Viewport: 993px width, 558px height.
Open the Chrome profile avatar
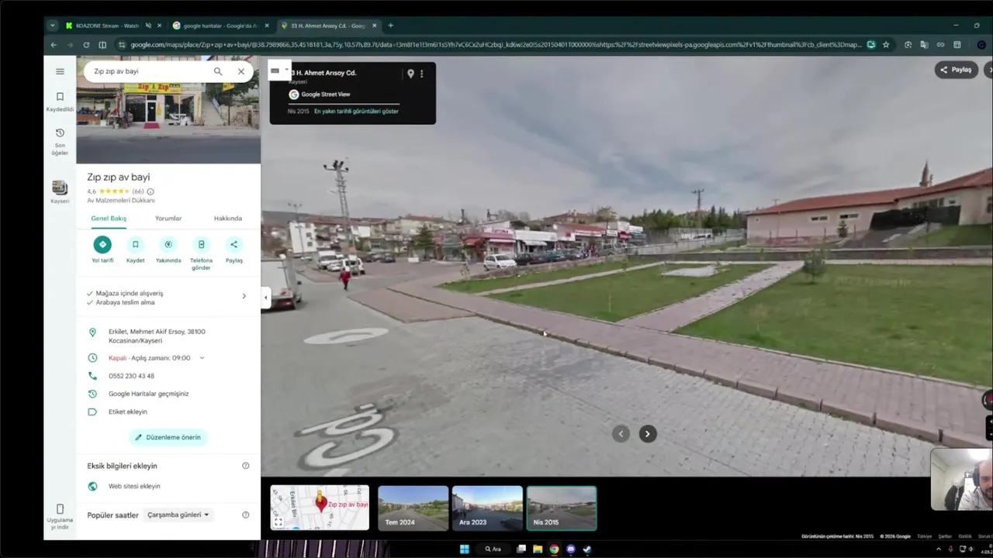pyautogui.click(x=981, y=45)
